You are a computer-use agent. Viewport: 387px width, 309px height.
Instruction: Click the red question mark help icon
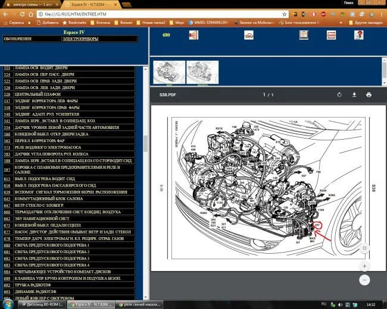358,35
